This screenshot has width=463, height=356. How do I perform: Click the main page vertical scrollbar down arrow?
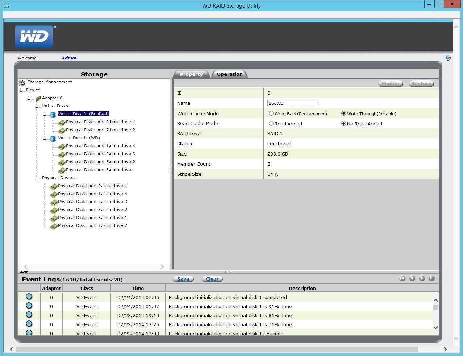tap(456, 339)
